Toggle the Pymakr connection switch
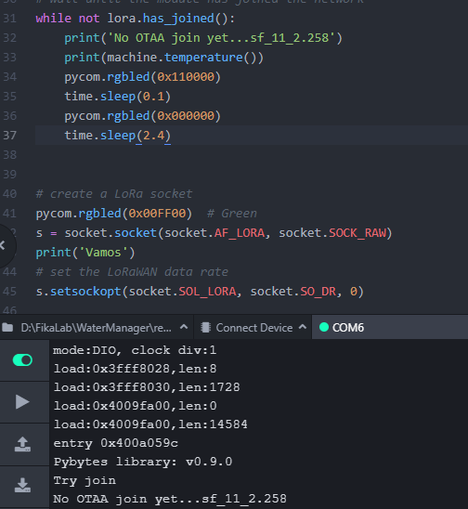The height and width of the screenshot is (509, 468). tap(22, 360)
